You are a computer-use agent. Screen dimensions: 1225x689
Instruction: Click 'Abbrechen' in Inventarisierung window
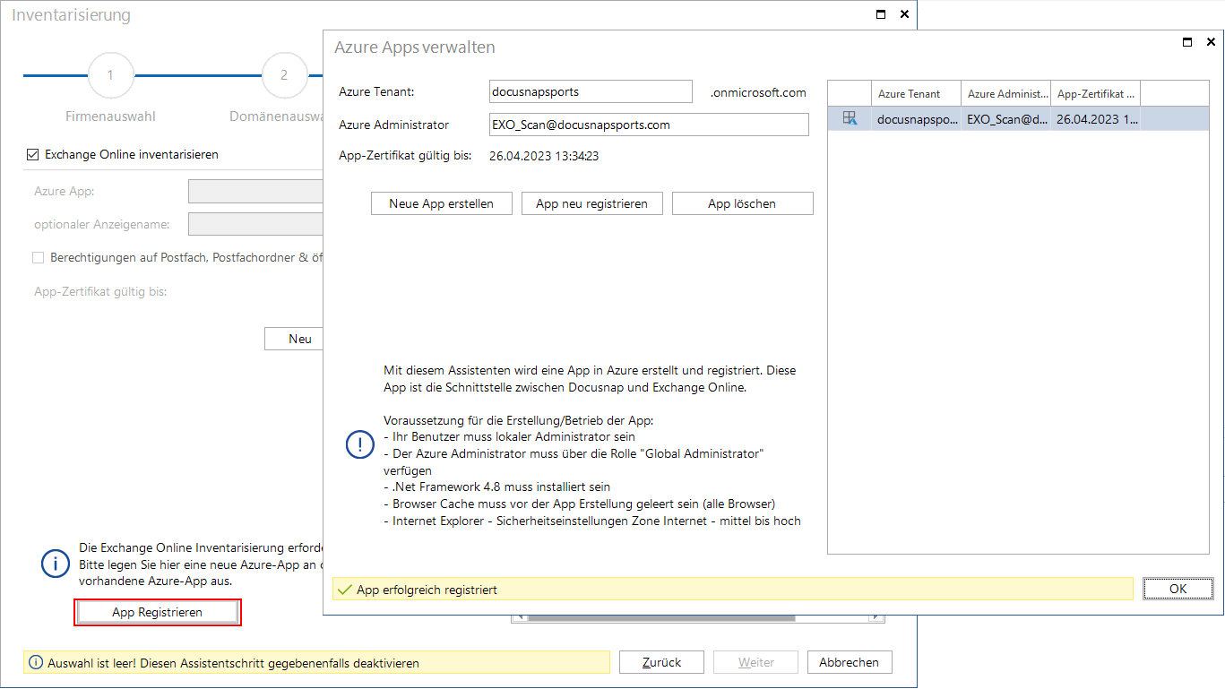click(x=850, y=662)
